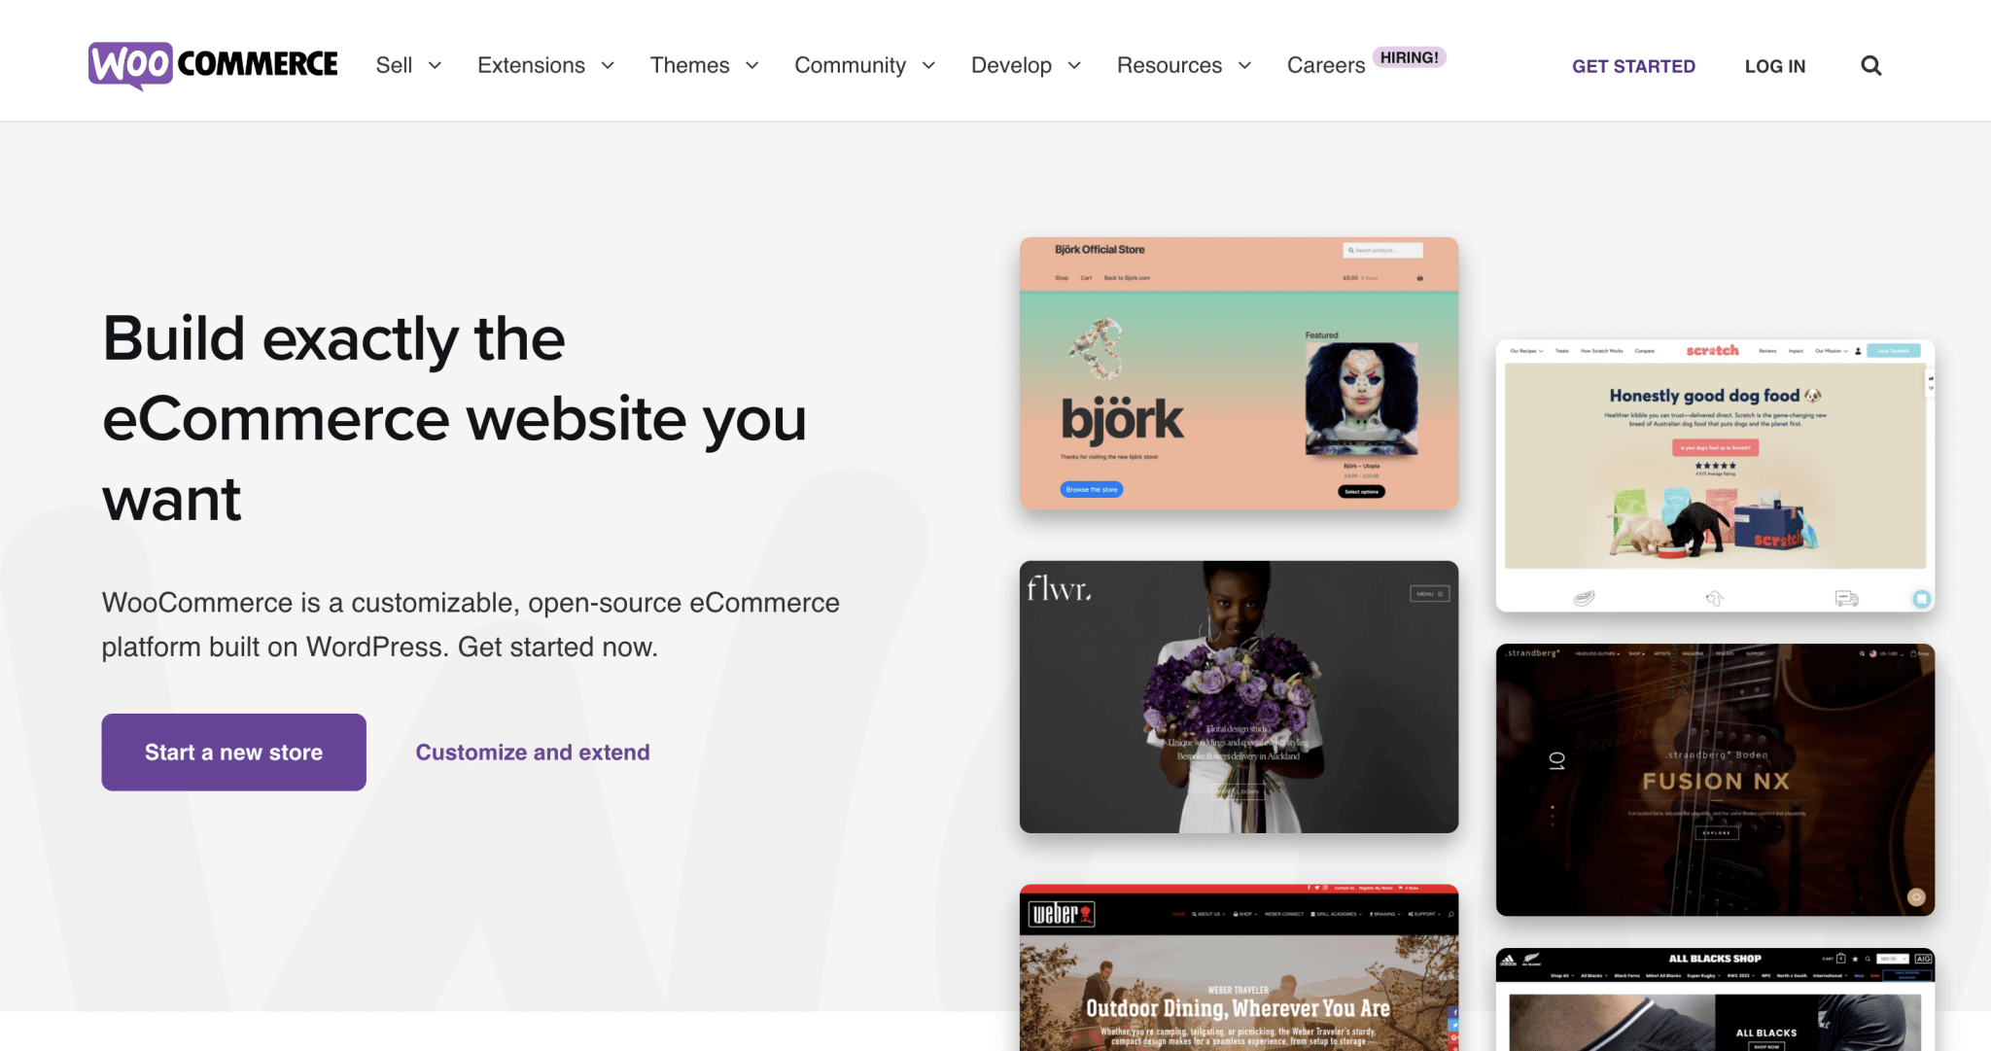Expand the Extensions dropdown chevron

point(608,65)
